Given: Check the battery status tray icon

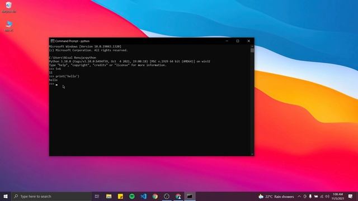Looking at the screenshot, I should [316, 197].
